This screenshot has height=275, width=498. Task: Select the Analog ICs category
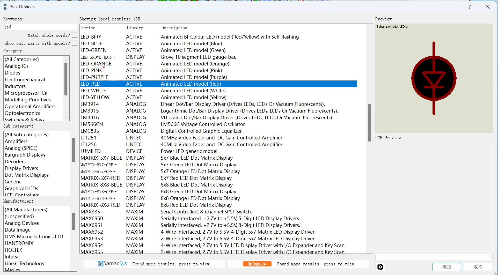pyautogui.click(x=17, y=66)
